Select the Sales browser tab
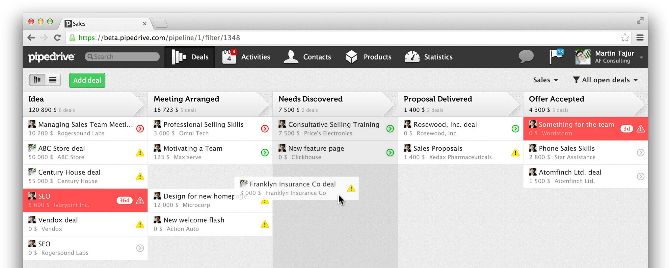The height and width of the screenshot is (268, 671). coord(105,24)
